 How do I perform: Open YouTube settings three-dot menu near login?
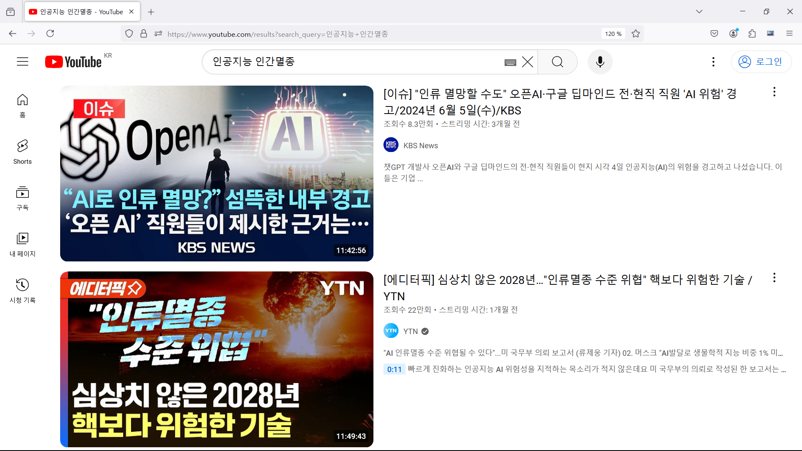click(x=713, y=62)
